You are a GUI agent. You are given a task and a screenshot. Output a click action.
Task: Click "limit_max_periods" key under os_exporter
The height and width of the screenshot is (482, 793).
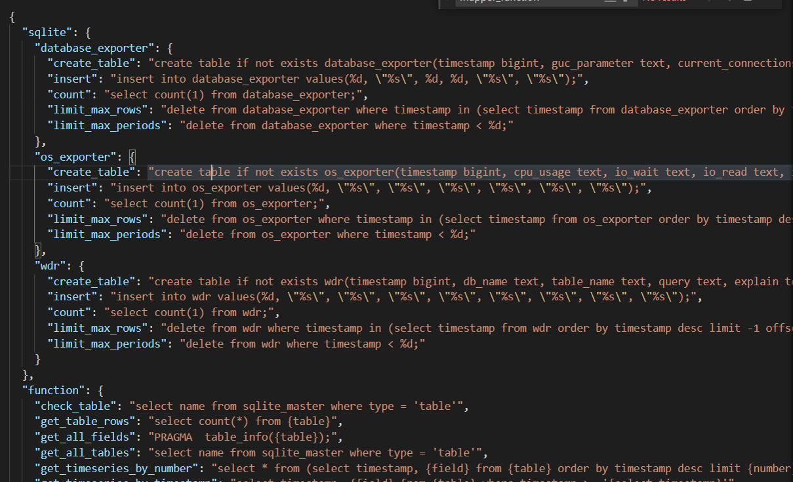(107, 234)
